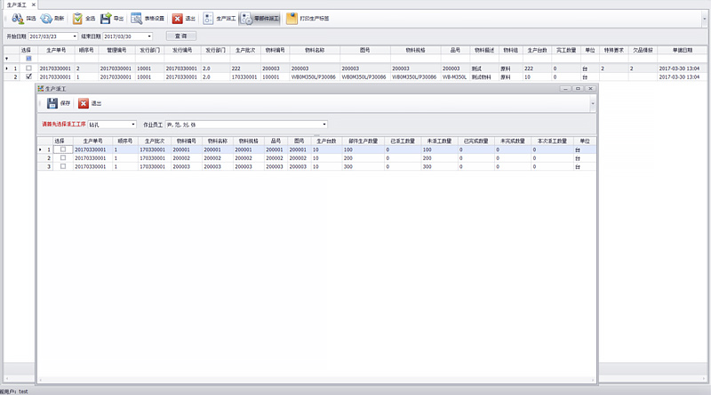Expand the 结束日期 end date dropdown
711x395 pixels.
click(x=148, y=36)
